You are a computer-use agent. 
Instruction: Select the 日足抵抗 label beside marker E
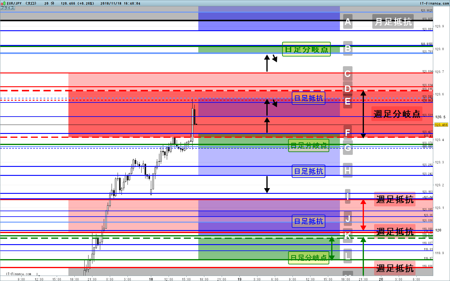(x=308, y=98)
